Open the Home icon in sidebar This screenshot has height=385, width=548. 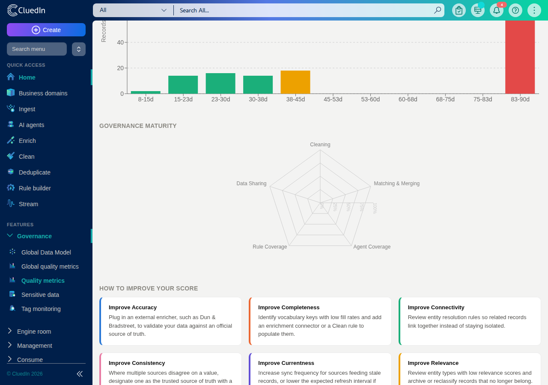pos(11,77)
